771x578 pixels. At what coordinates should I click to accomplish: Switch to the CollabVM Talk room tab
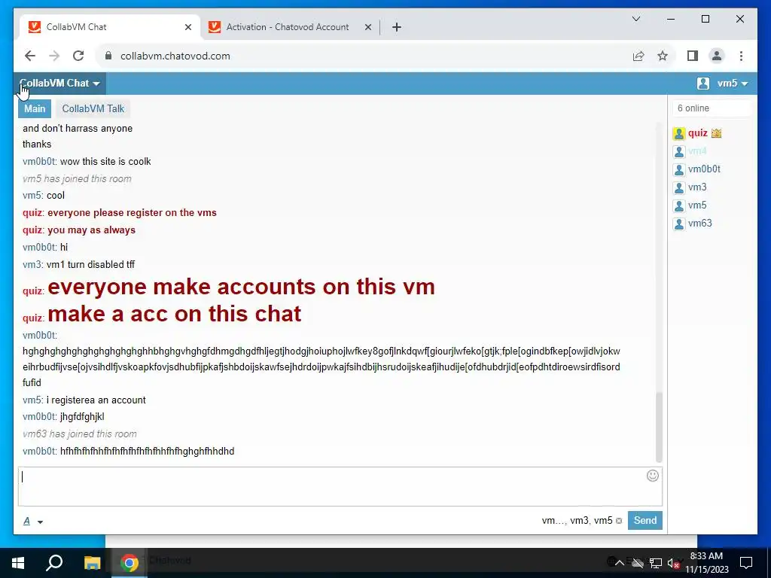click(x=93, y=108)
